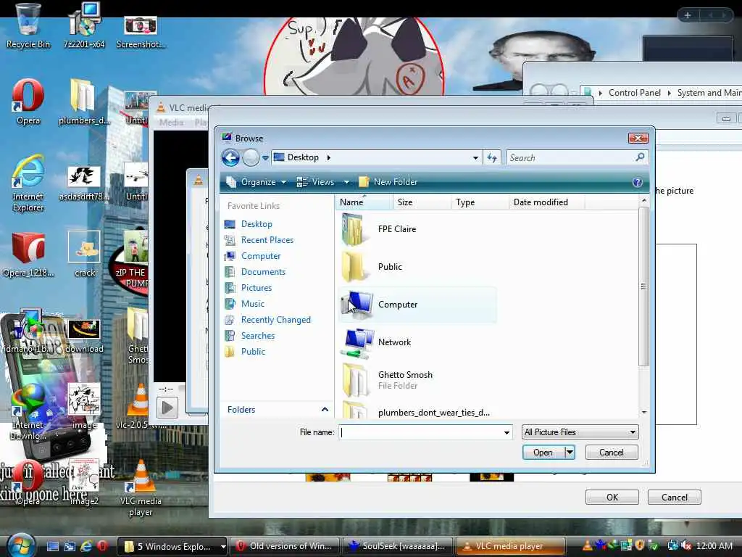742x557 pixels.
Task: Click the magnifier search icon
Action: pos(641,157)
